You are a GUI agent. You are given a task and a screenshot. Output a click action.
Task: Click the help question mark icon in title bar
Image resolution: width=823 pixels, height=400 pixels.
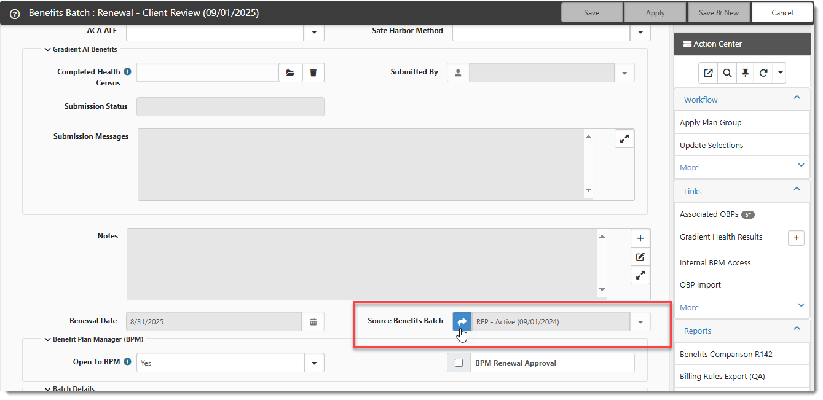coord(15,13)
